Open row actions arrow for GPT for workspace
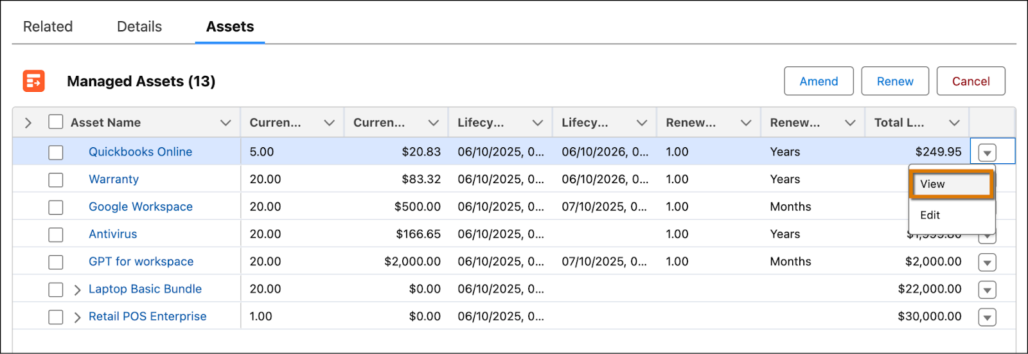The width and height of the screenshot is (1028, 354). pyautogui.click(x=987, y=262)
